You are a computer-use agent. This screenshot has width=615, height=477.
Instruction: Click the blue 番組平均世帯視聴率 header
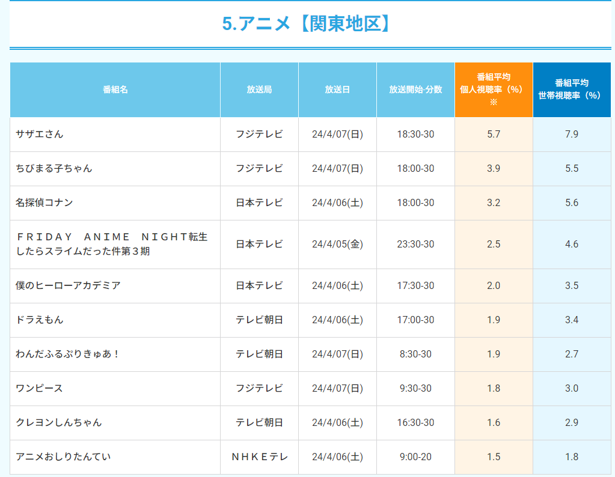[572, 90]
